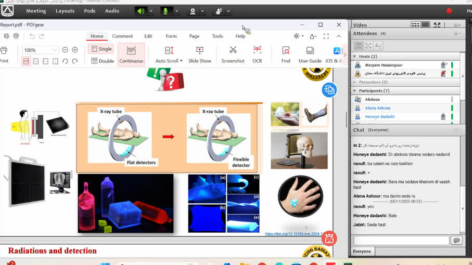Open webcam options dropdown arrow
472x265 pixels.
pyautogui.click(x=202, y=11)
